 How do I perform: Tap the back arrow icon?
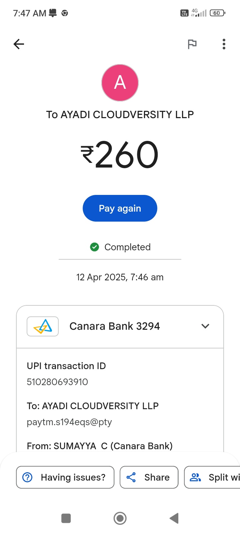point(19,44)
